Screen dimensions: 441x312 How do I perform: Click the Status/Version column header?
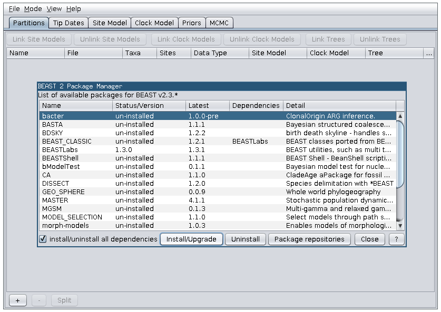(149, 106)
